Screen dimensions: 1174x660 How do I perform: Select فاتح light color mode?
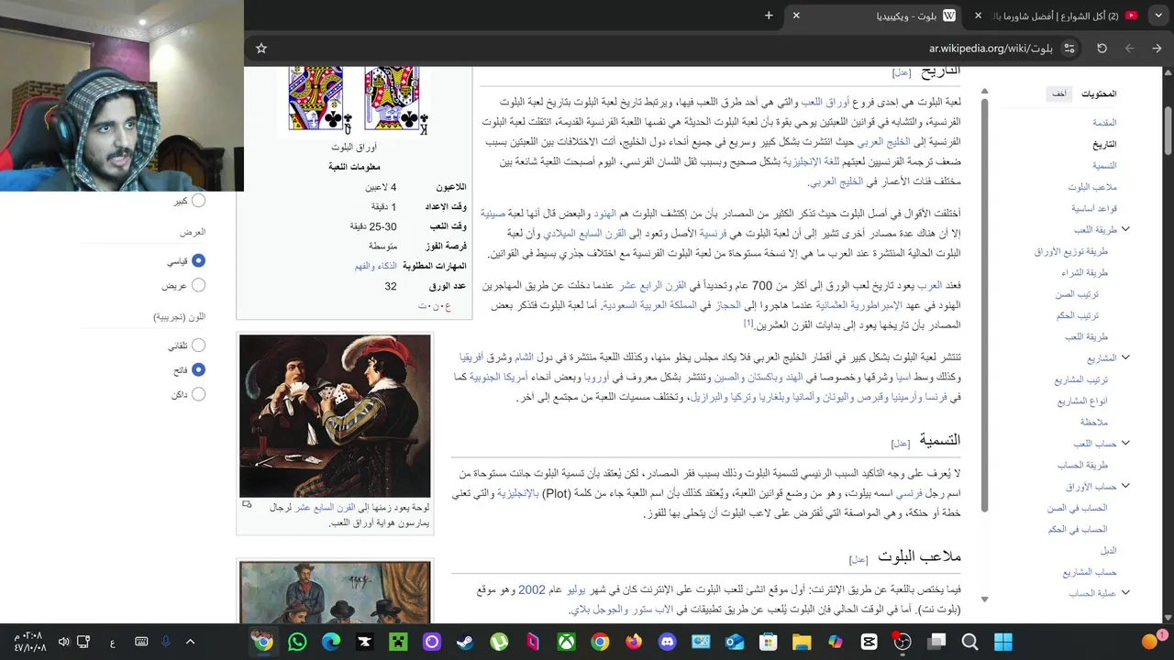[x=198, y=370]
